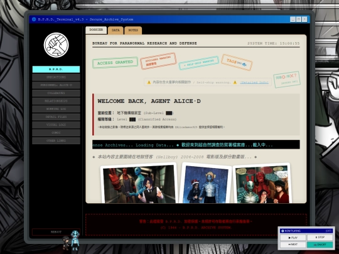
Task: Click the REBOOT button
Action: tap(56, 232)
